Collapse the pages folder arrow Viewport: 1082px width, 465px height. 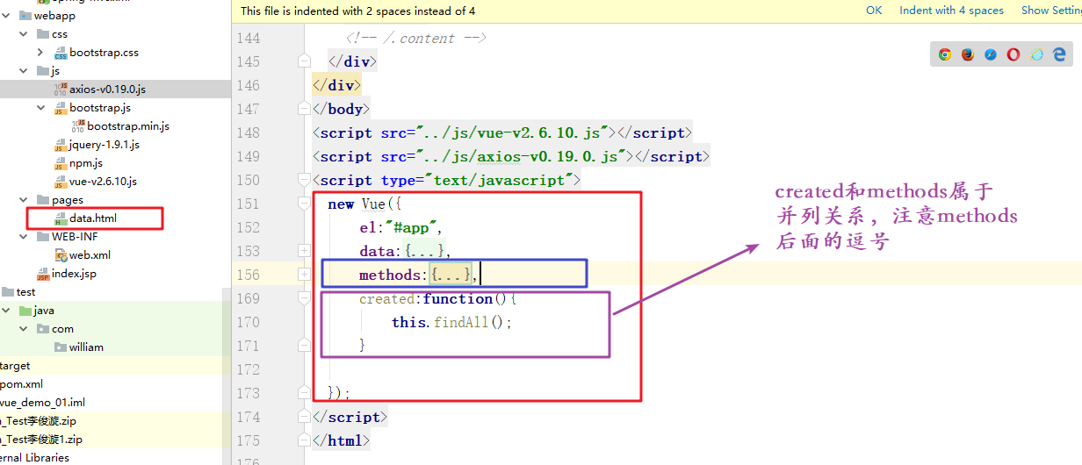point(24,200)
